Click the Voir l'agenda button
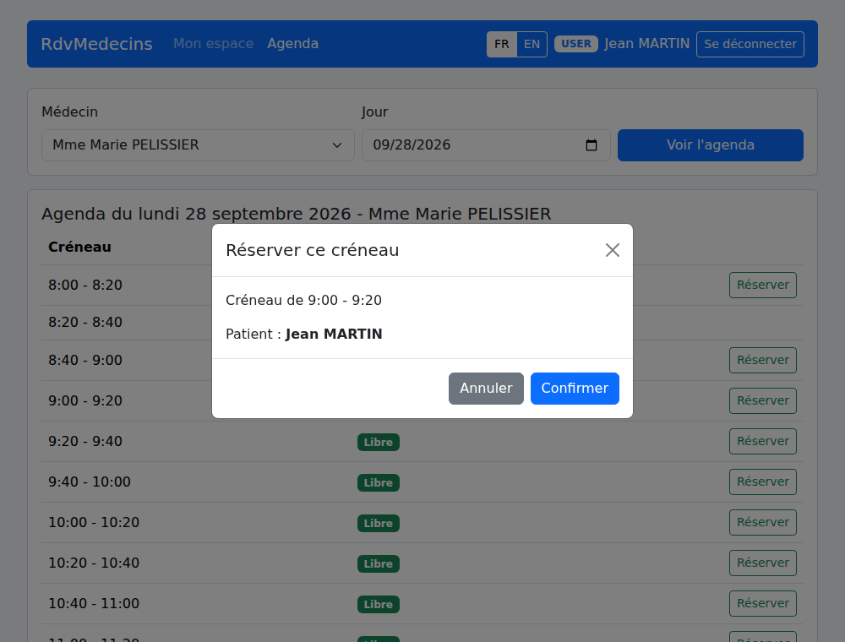The image size is (845, 642). pos(711,145)
